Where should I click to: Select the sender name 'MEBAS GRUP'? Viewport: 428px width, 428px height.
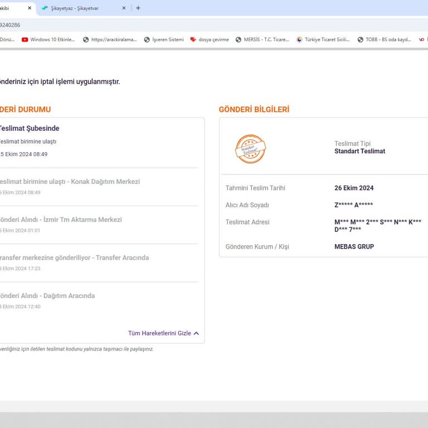coord(354,246)
